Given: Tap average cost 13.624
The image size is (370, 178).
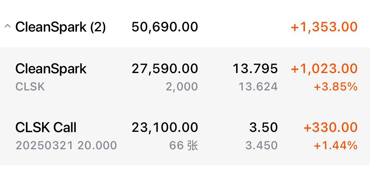Looking at the screenshot, I should 258,87.
